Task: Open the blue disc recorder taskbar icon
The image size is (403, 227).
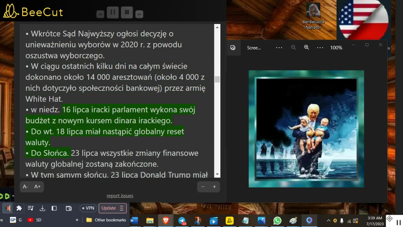Action: coord(309,221)
